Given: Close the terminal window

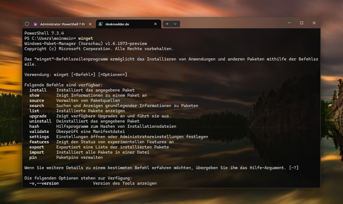Looking at the screenshot, I should [314, 23].
